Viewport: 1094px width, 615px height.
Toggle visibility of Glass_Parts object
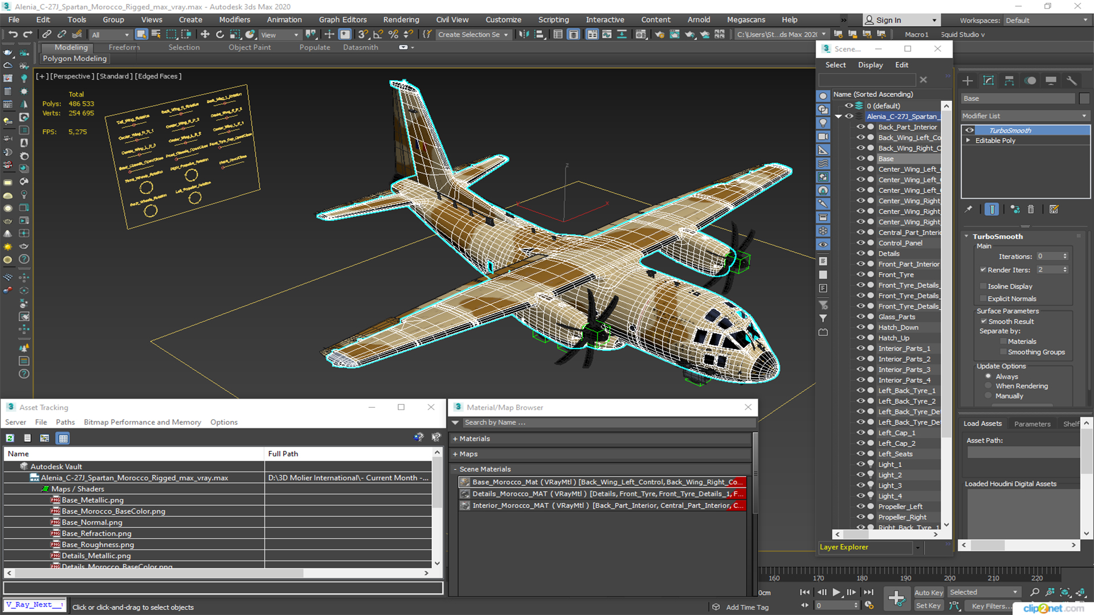pyautogui.click(x=860, y=317)
